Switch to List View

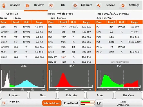128,95
